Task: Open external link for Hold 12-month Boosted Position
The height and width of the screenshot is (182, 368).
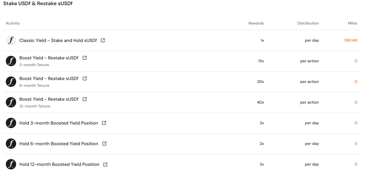Action: pyautogui.click(x=105, y=164)
